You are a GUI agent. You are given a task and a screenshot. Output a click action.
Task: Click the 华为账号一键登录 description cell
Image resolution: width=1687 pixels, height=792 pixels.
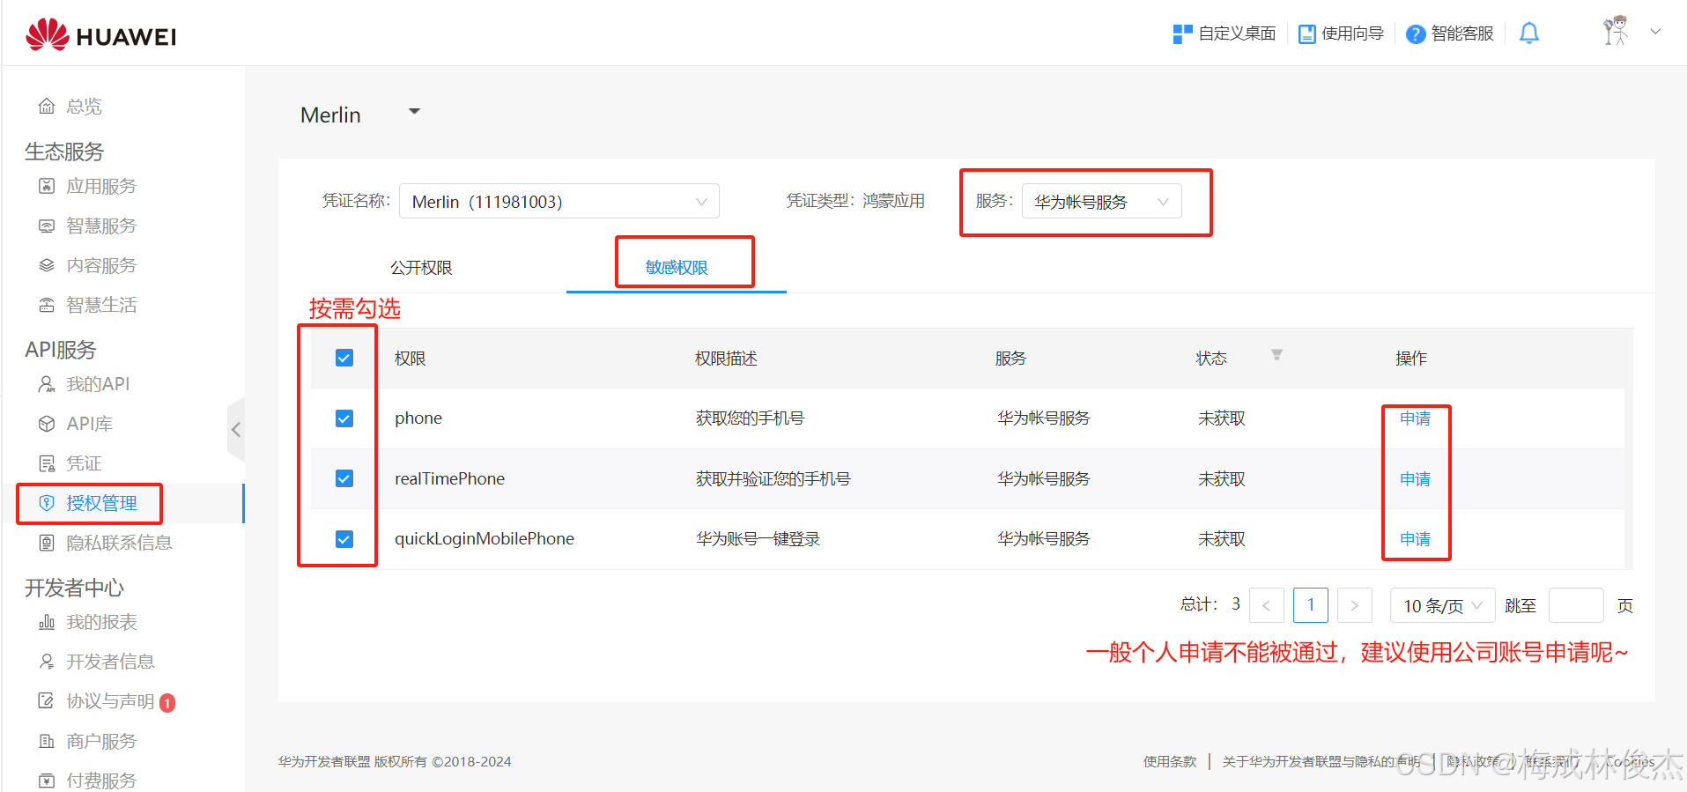click(758, 539)
